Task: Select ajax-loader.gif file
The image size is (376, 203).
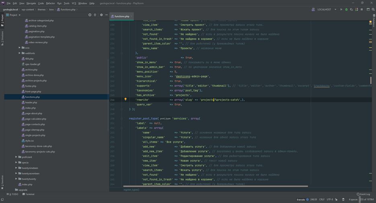Action: pos(33,64)
